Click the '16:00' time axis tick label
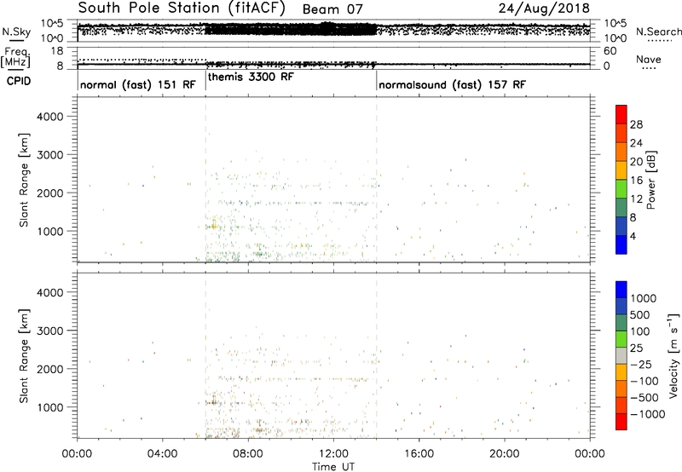This screenshot has height=472, width=682. [419, 454]
